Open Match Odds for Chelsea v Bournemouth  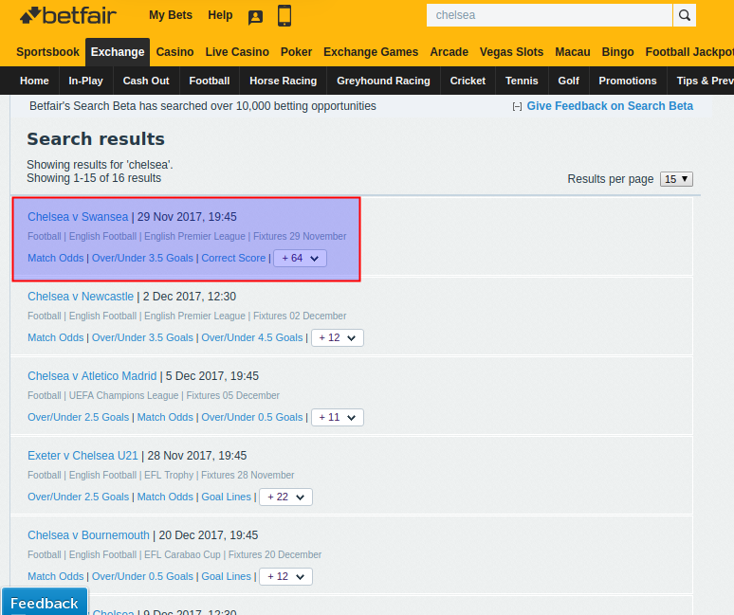coord(55,576)
